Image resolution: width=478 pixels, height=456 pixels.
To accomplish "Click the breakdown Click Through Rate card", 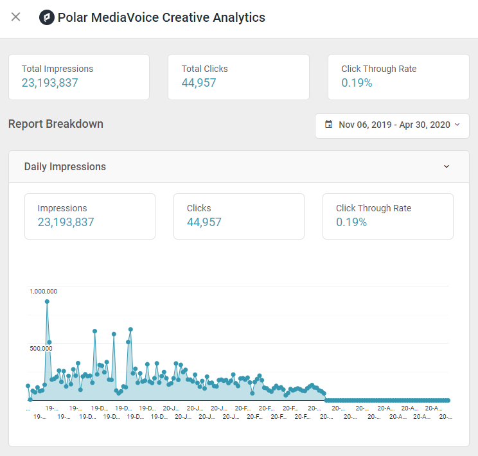I will click(388, 216).
